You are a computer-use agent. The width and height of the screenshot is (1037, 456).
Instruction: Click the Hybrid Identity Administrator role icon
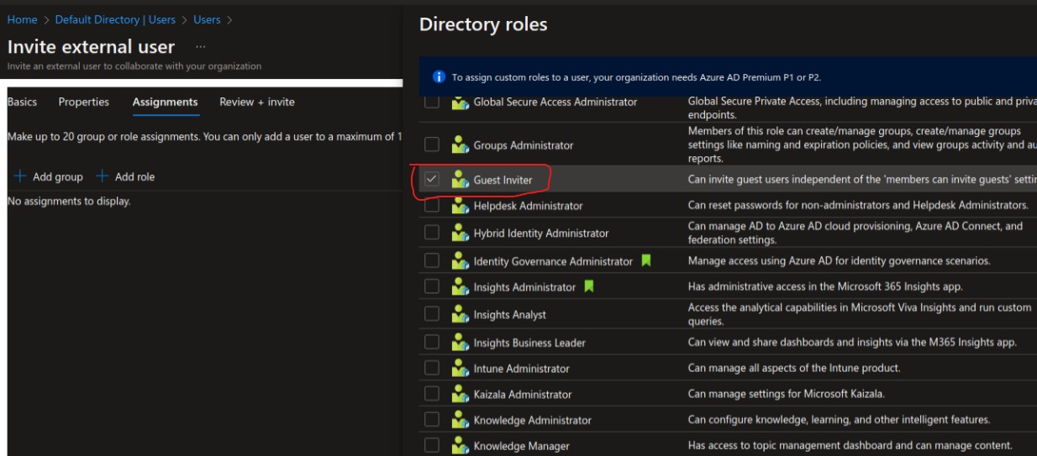459,233
